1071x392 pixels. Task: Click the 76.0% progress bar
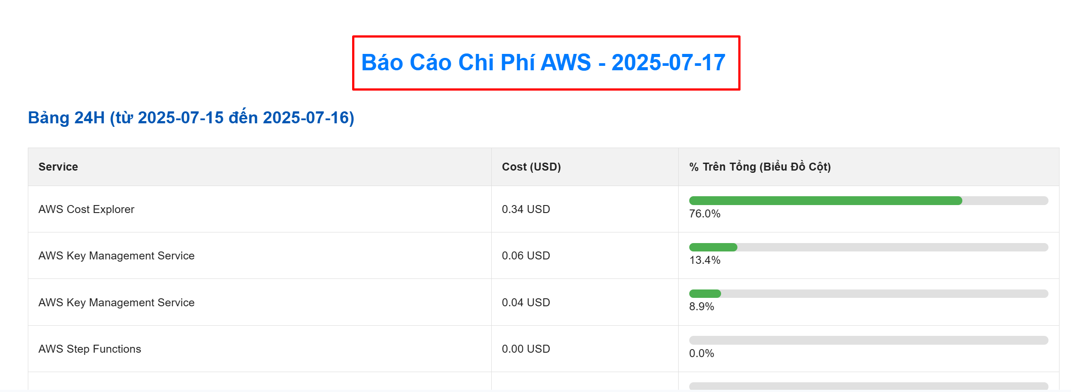[868, 201]
